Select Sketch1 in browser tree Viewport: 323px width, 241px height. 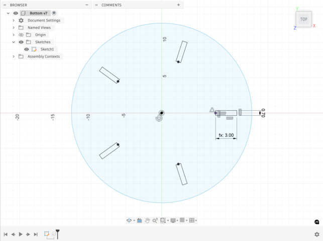[x=47, y=49]
